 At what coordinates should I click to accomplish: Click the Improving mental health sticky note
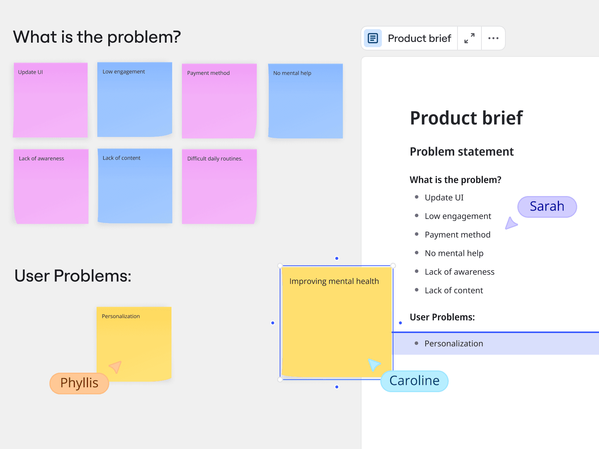(x=336, y=322)
